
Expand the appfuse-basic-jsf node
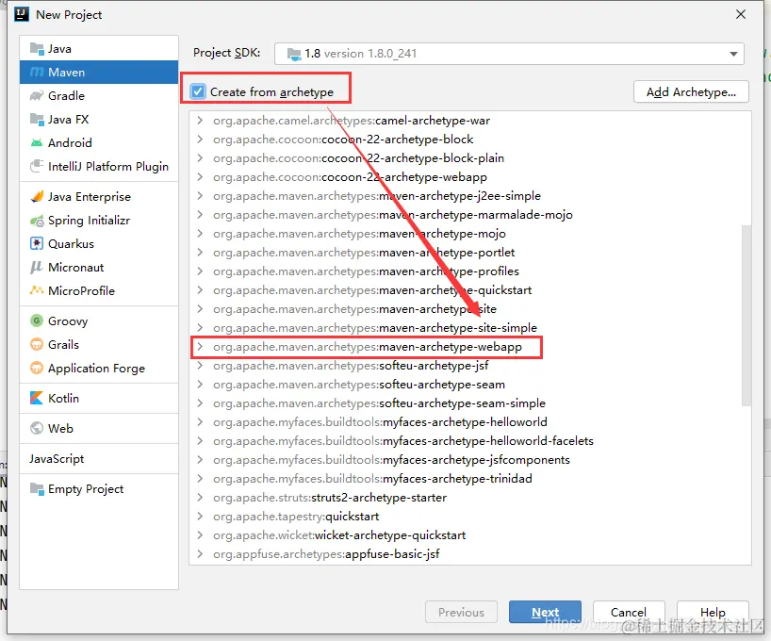coord(200,554)
